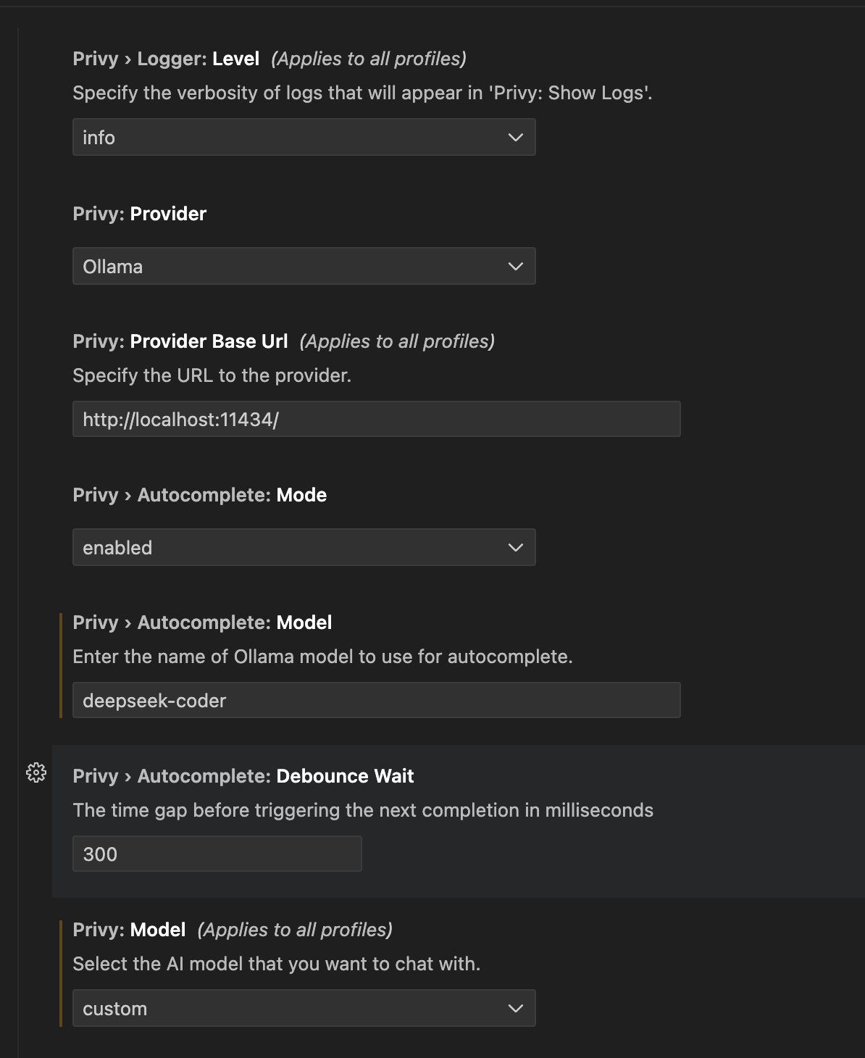
Task: Click the Debounce Wait field showing 300
Action: coord(217,854)
